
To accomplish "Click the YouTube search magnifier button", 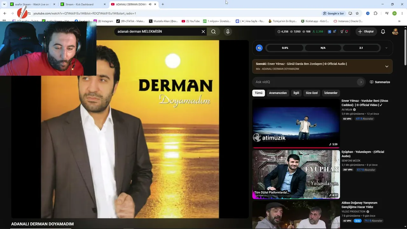I will [x=213, y=31].
